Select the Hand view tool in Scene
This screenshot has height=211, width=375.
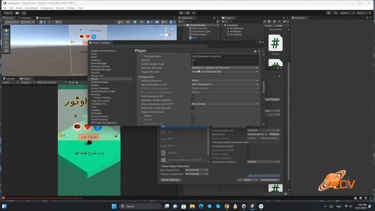click(6, 30)
